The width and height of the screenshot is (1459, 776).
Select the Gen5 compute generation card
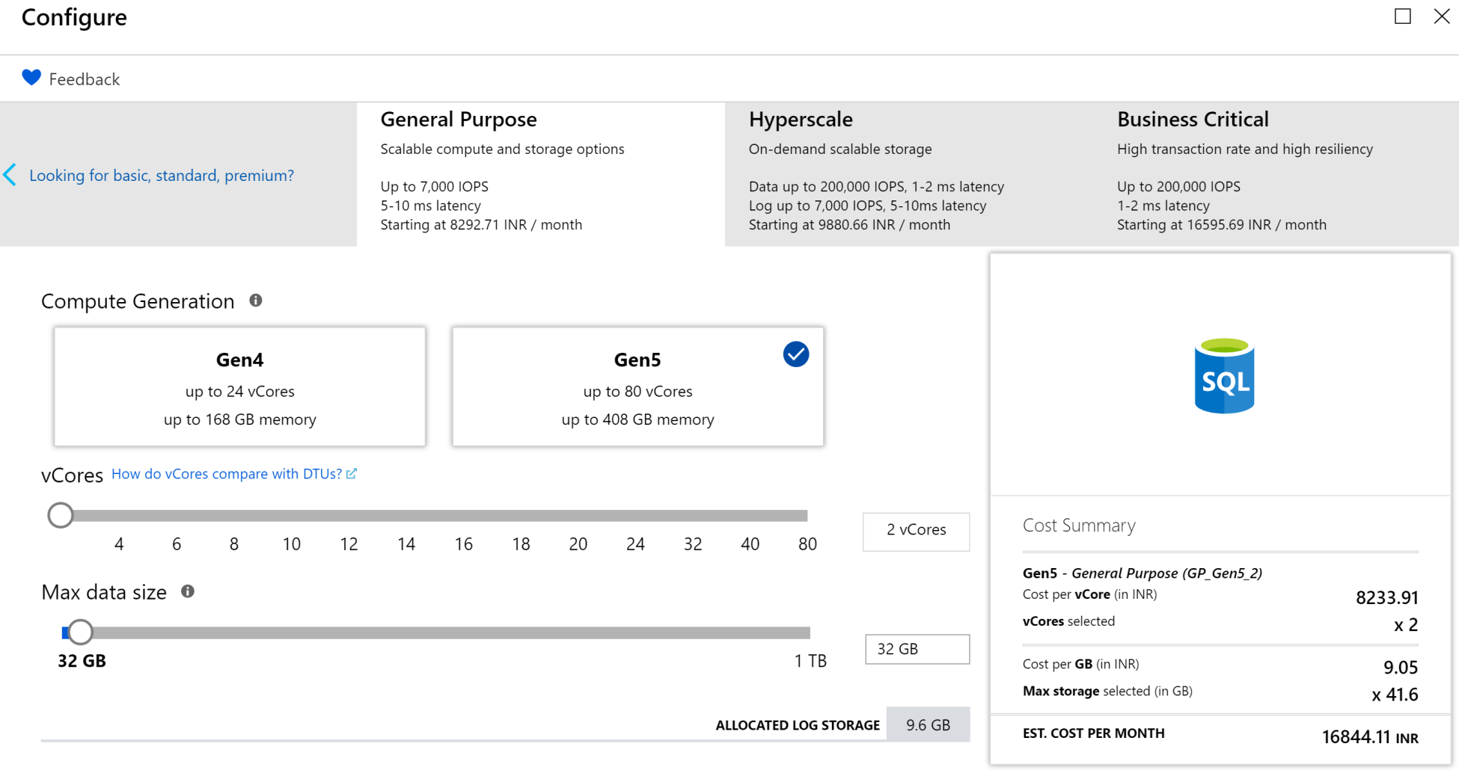pyautogui.click(x=638, y=387)
